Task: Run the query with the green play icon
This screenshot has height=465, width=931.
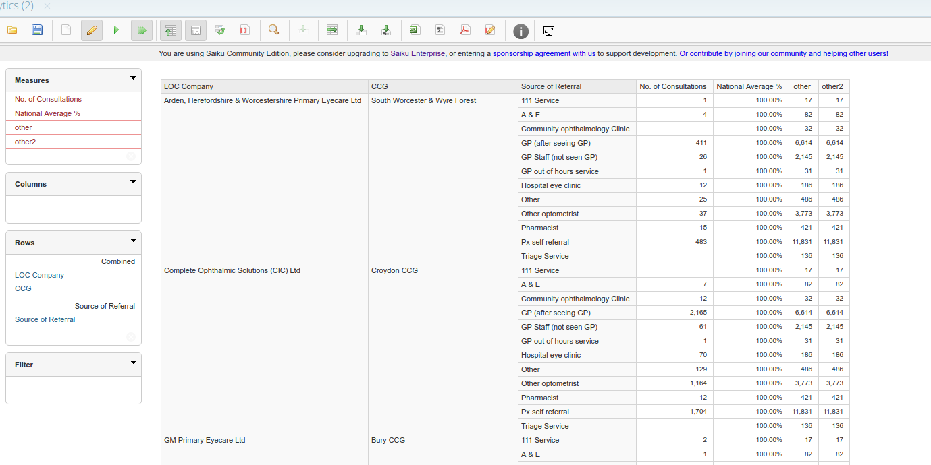Action: click(x=116, y=30)
